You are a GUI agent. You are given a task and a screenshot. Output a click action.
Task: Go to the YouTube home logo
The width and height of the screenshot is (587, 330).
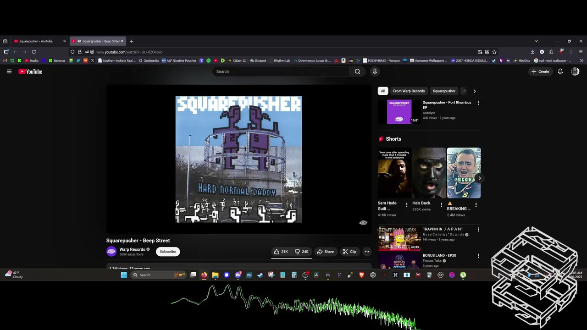30,71
